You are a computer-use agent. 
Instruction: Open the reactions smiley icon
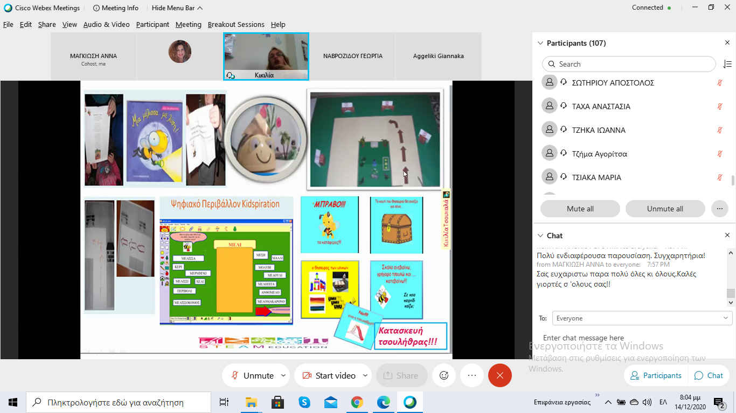[444, 375]
